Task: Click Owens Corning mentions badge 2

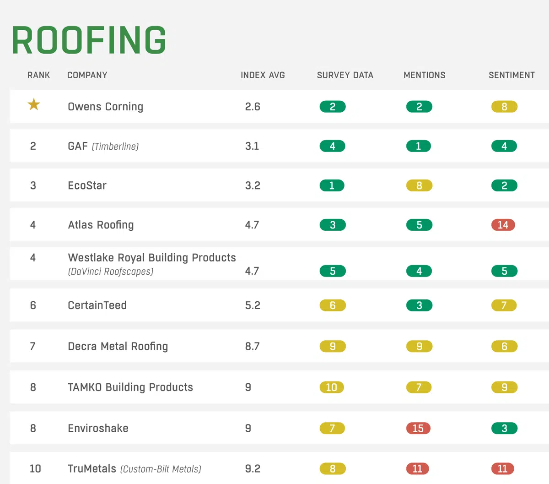Action: click(419, 107)
